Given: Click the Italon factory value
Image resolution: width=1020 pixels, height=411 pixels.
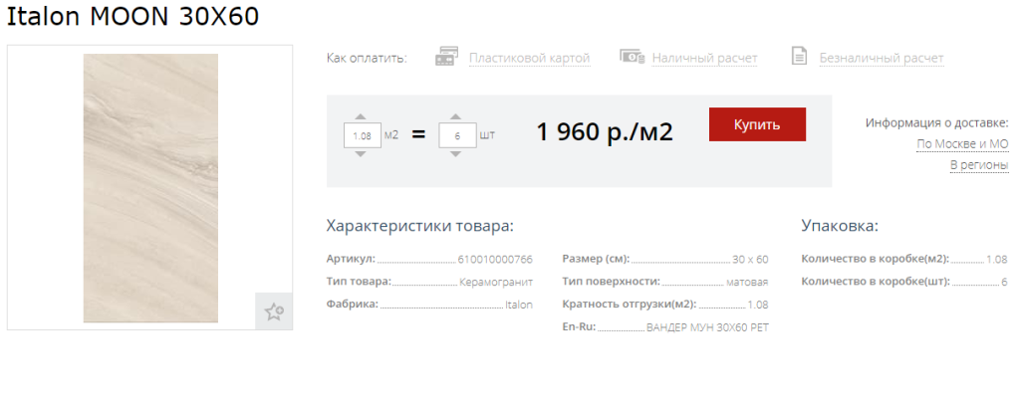Looking at the screenshot, I should click(518, 305).
